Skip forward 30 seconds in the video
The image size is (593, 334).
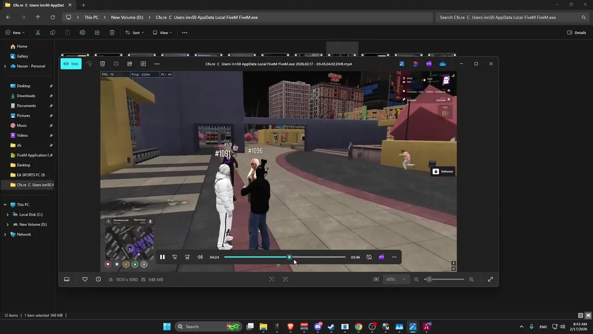(x=187, y=257)
